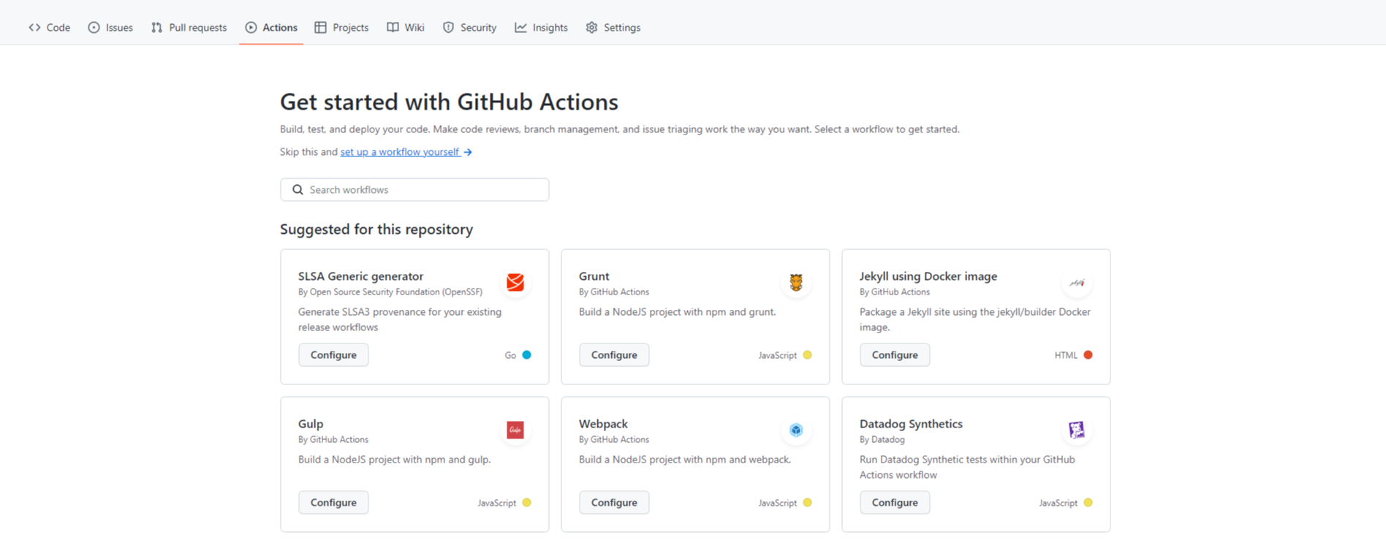
Task: Open the Wiki tab
Action: [406, 27]
